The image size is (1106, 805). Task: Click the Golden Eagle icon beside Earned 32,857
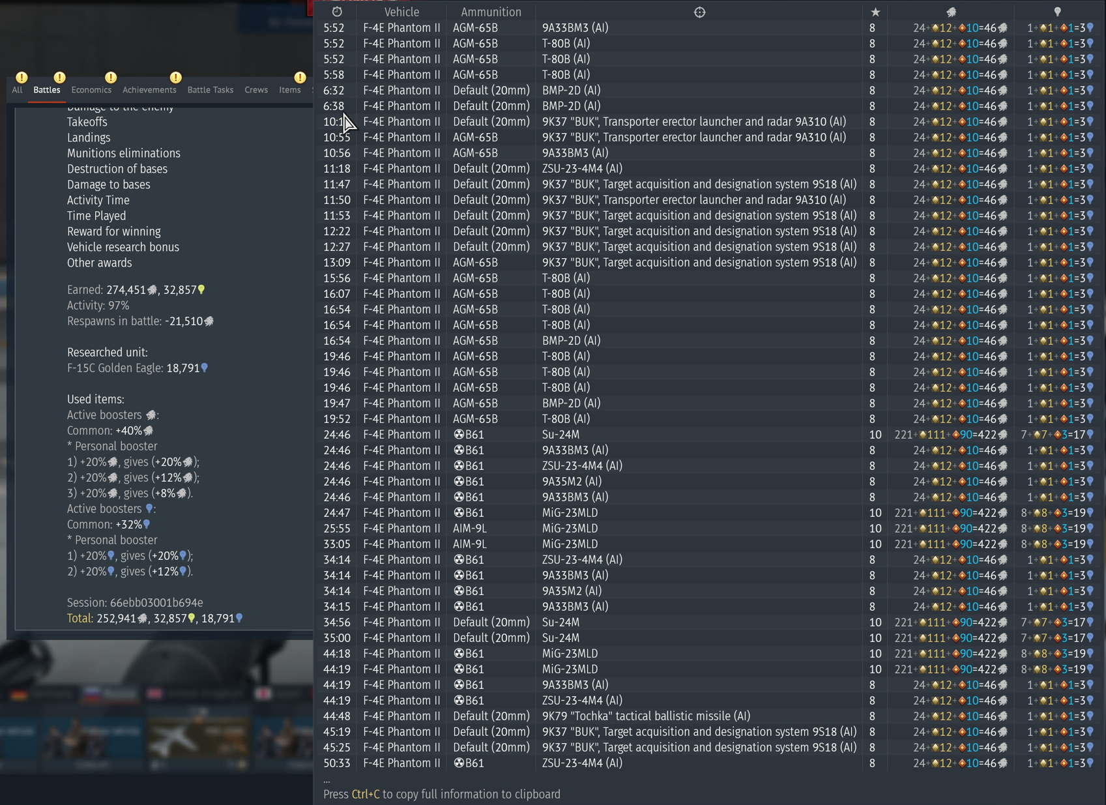(201, 290)
